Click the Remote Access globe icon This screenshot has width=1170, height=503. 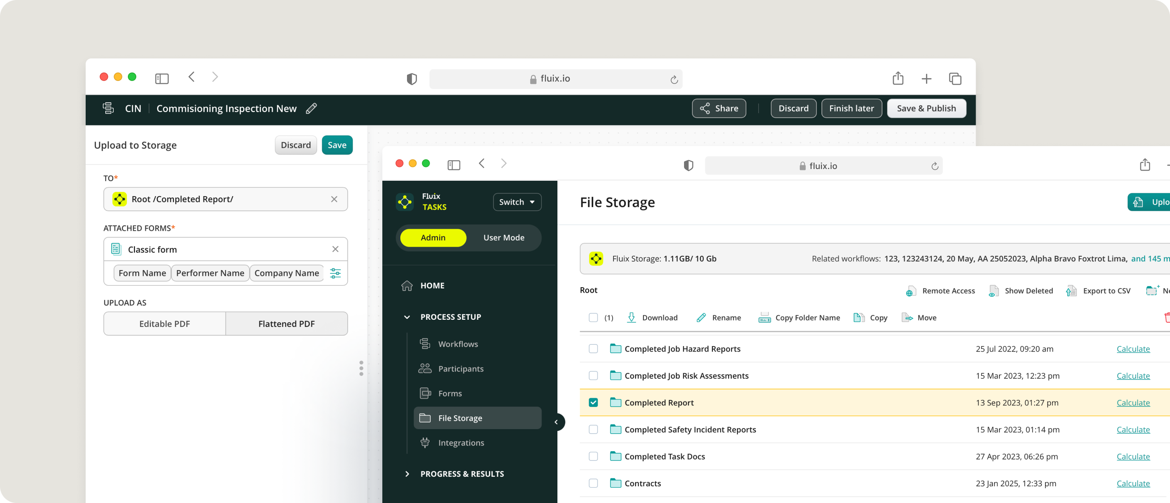click(910, 291)
